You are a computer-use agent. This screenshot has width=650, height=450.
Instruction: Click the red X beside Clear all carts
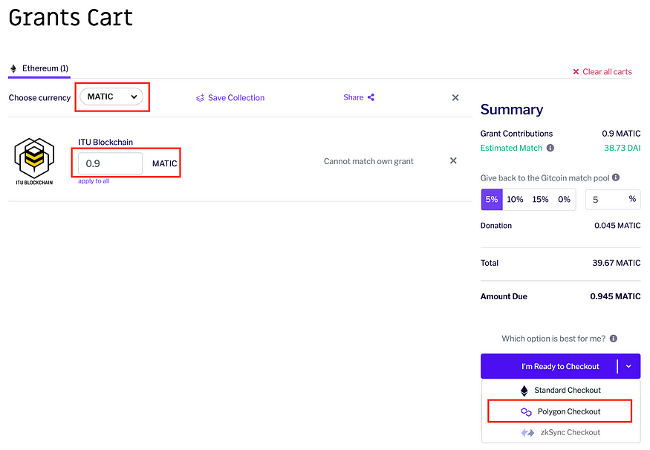point(576,72)
